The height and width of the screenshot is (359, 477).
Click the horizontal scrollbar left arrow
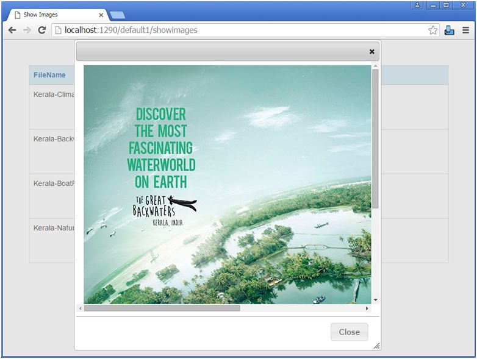80,308
